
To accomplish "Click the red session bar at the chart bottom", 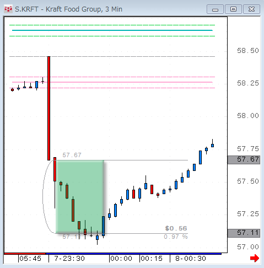I will click(x=25, y=254).
